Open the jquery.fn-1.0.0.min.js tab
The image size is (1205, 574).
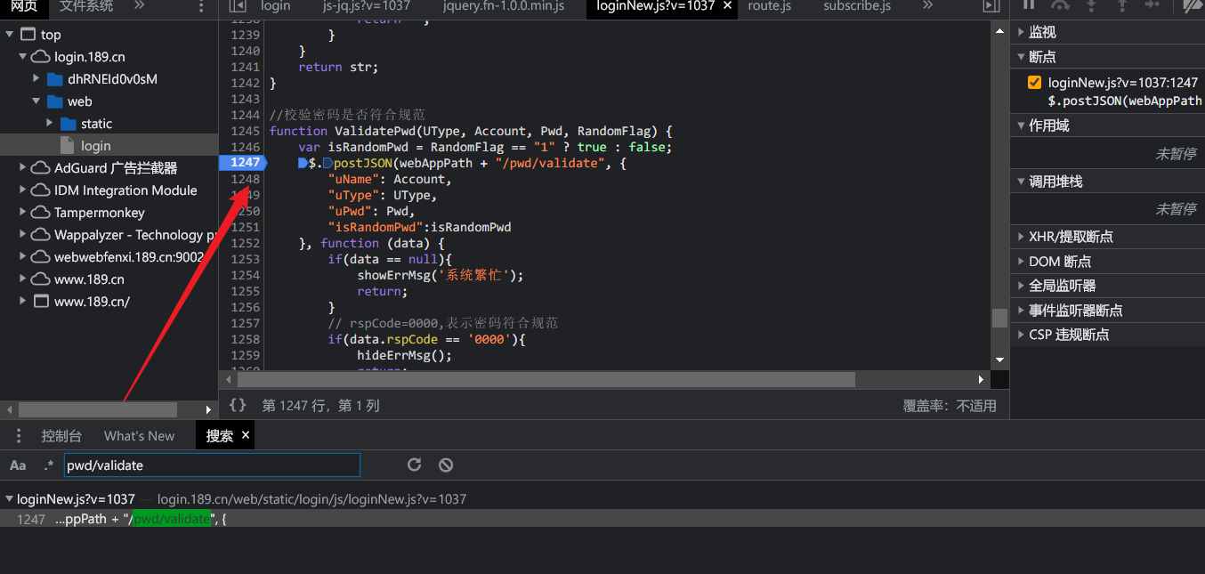pyautogui.click(x=503, y=6)
